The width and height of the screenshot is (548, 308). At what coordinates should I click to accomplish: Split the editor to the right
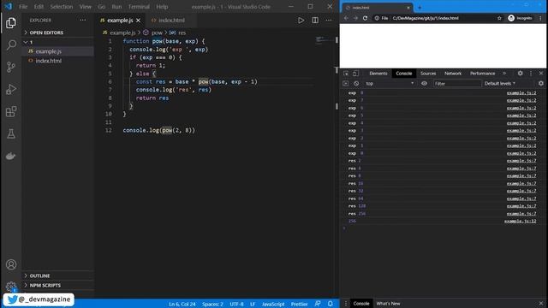tap(315, 21)
